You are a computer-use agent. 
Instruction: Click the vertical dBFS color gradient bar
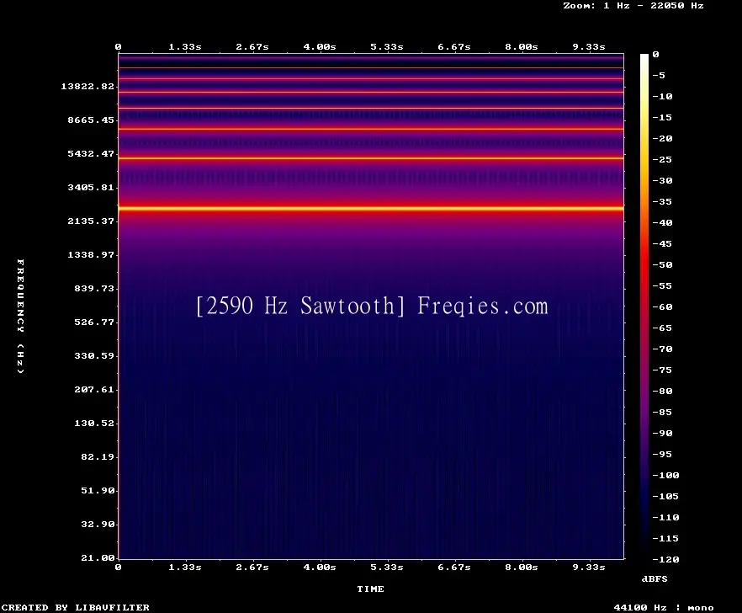[644, 306]
